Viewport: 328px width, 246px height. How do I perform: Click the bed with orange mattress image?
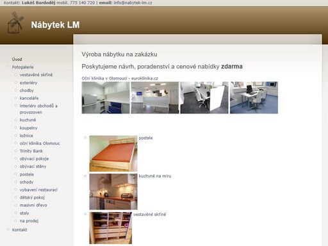tap(113, 154)
